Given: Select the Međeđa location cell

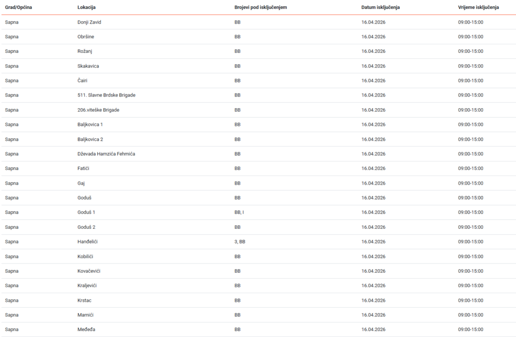Looking at the screenshot, I should [86, 329].
